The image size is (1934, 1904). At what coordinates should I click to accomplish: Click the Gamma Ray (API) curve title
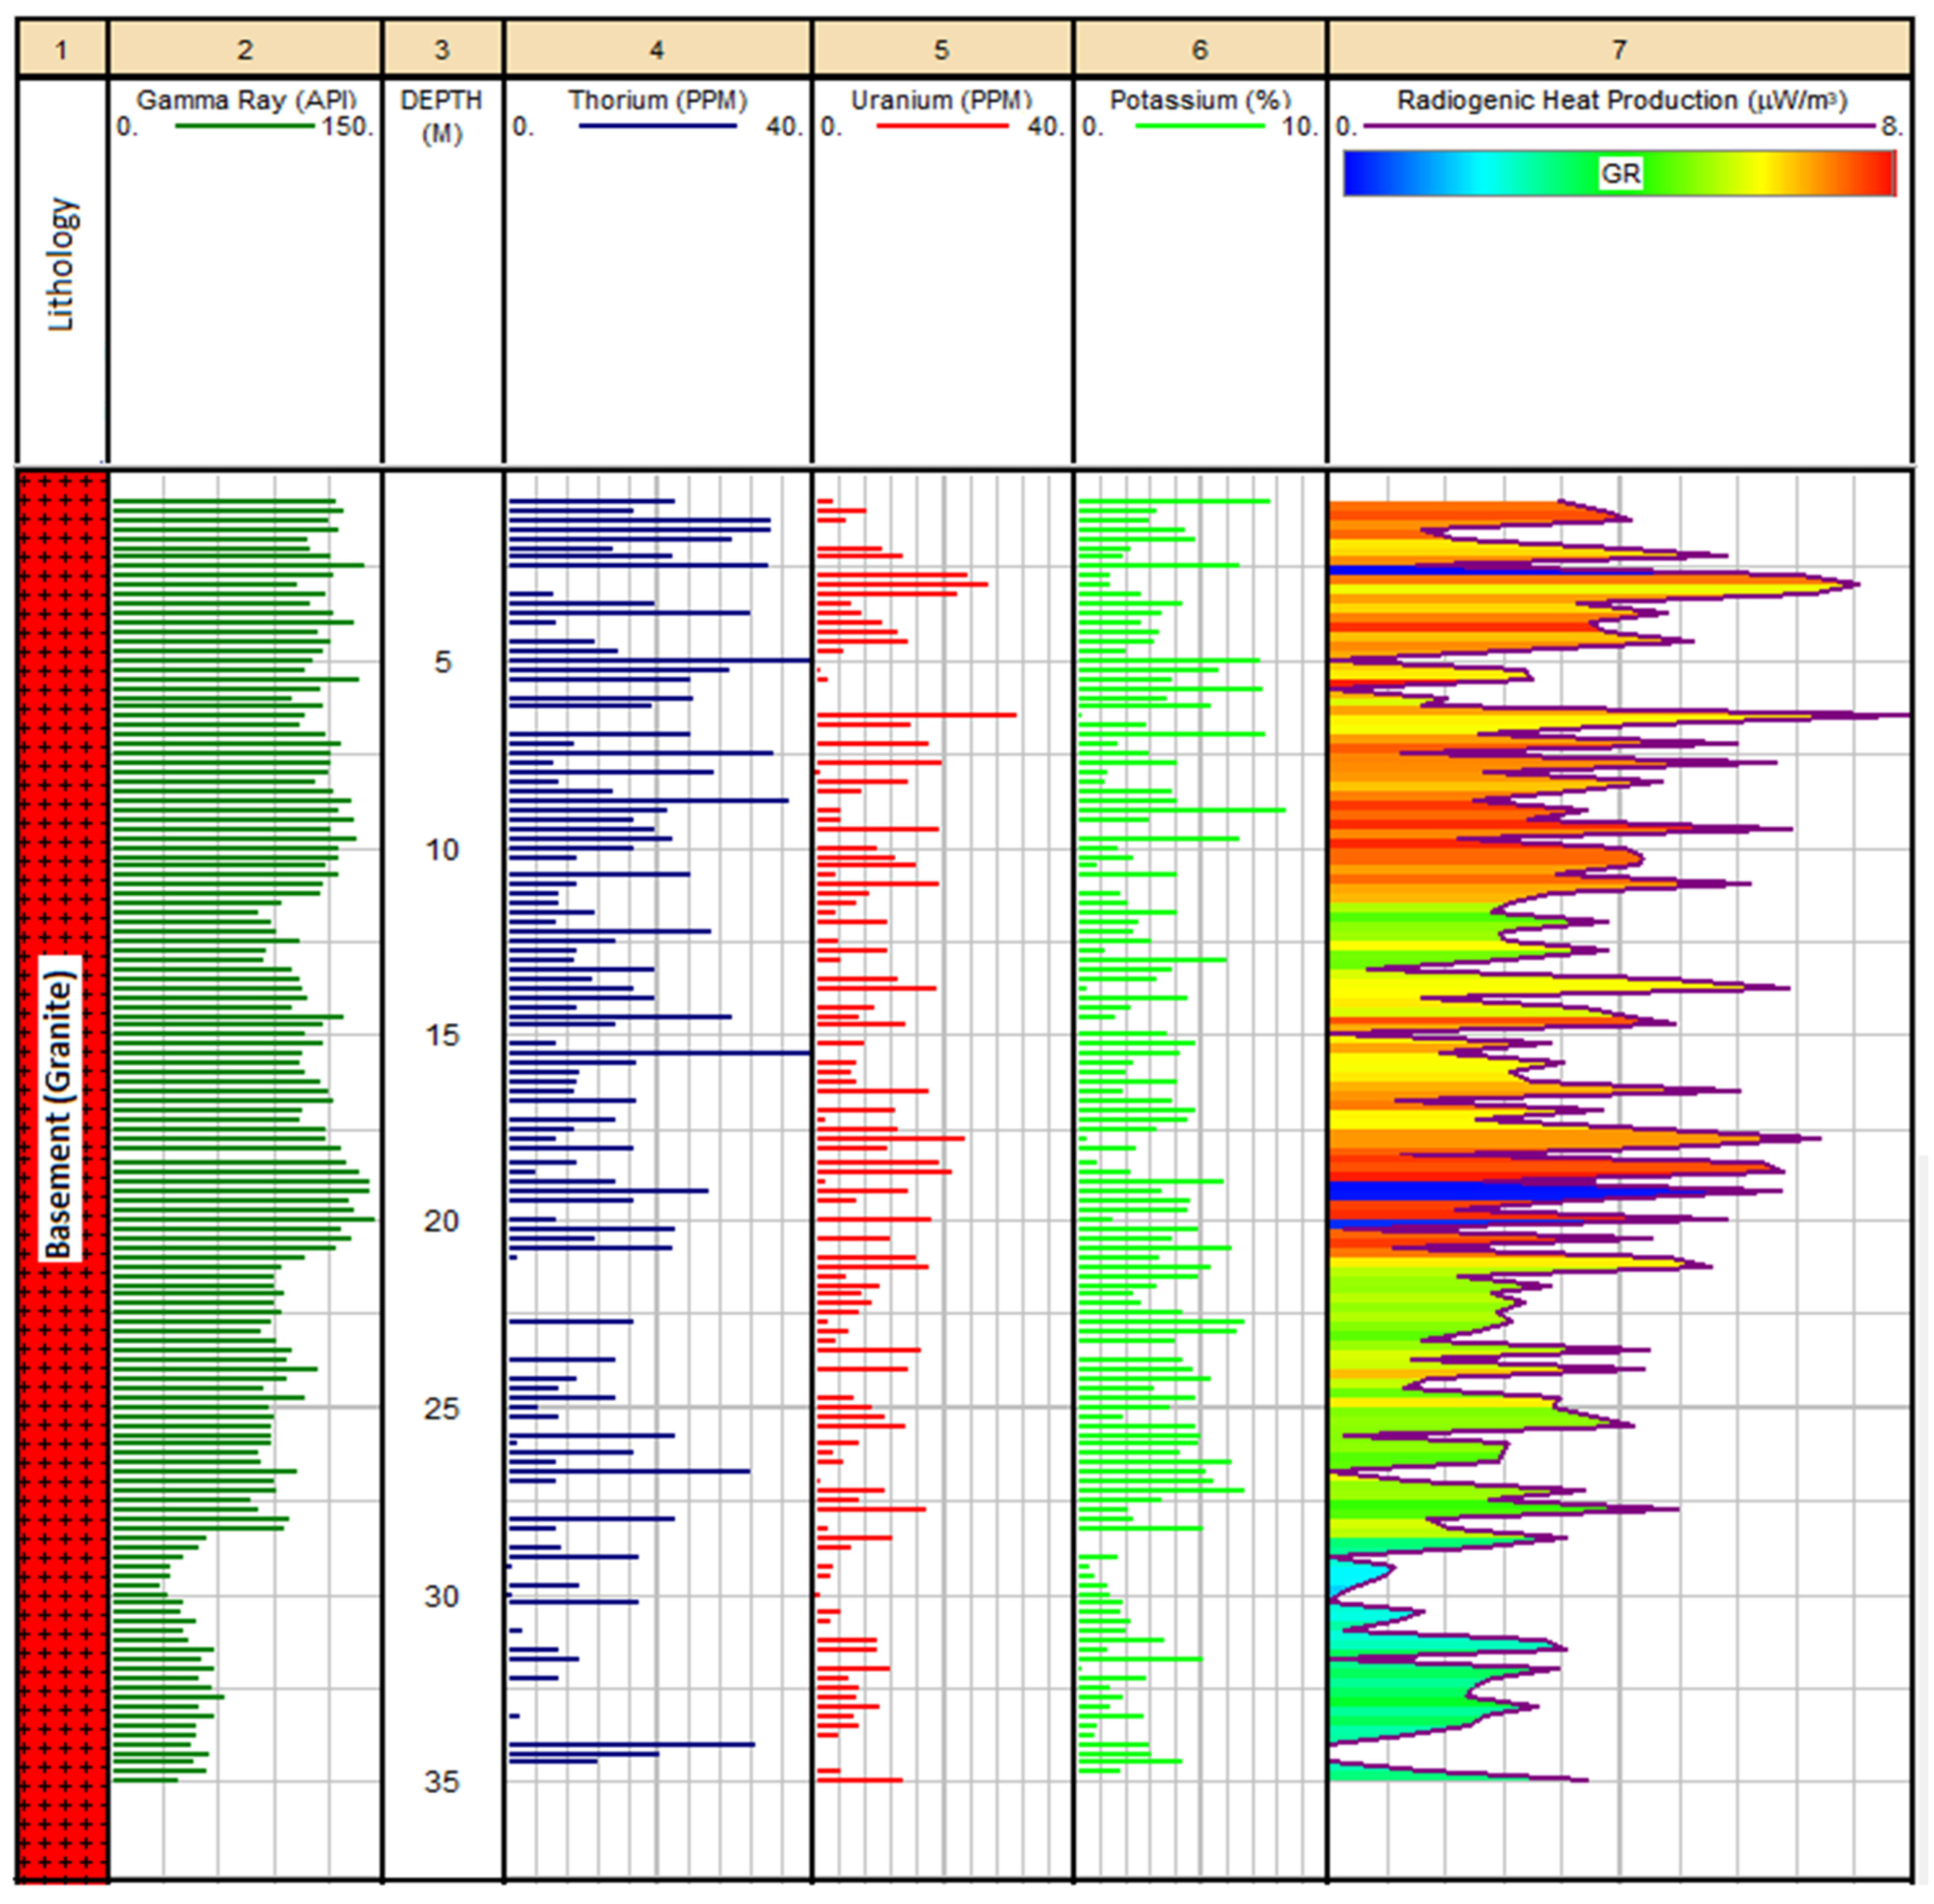coord(246,100)
